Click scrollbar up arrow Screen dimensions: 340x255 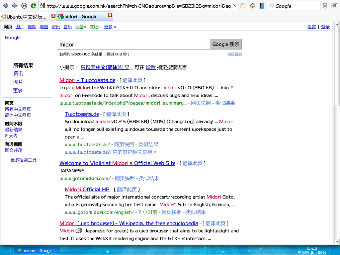tap(337, 24)
